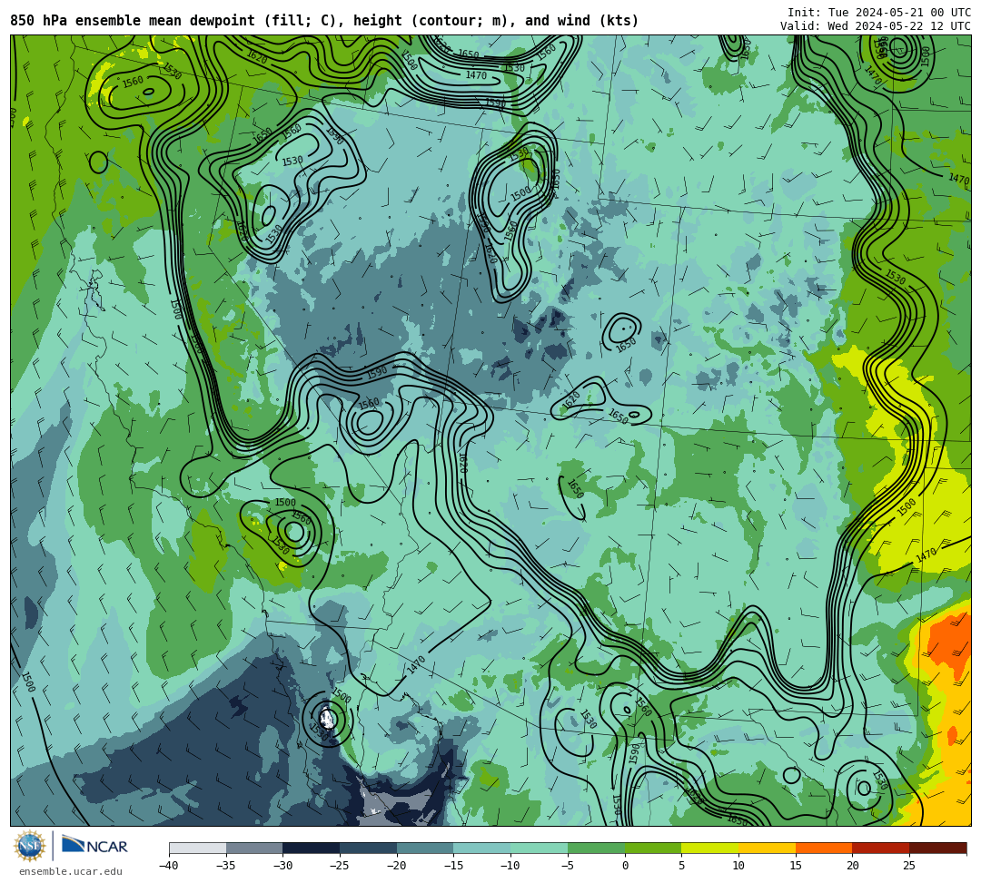Click the positive 15 colorbar tick label
981x883 pixels.
click(795, 866)
